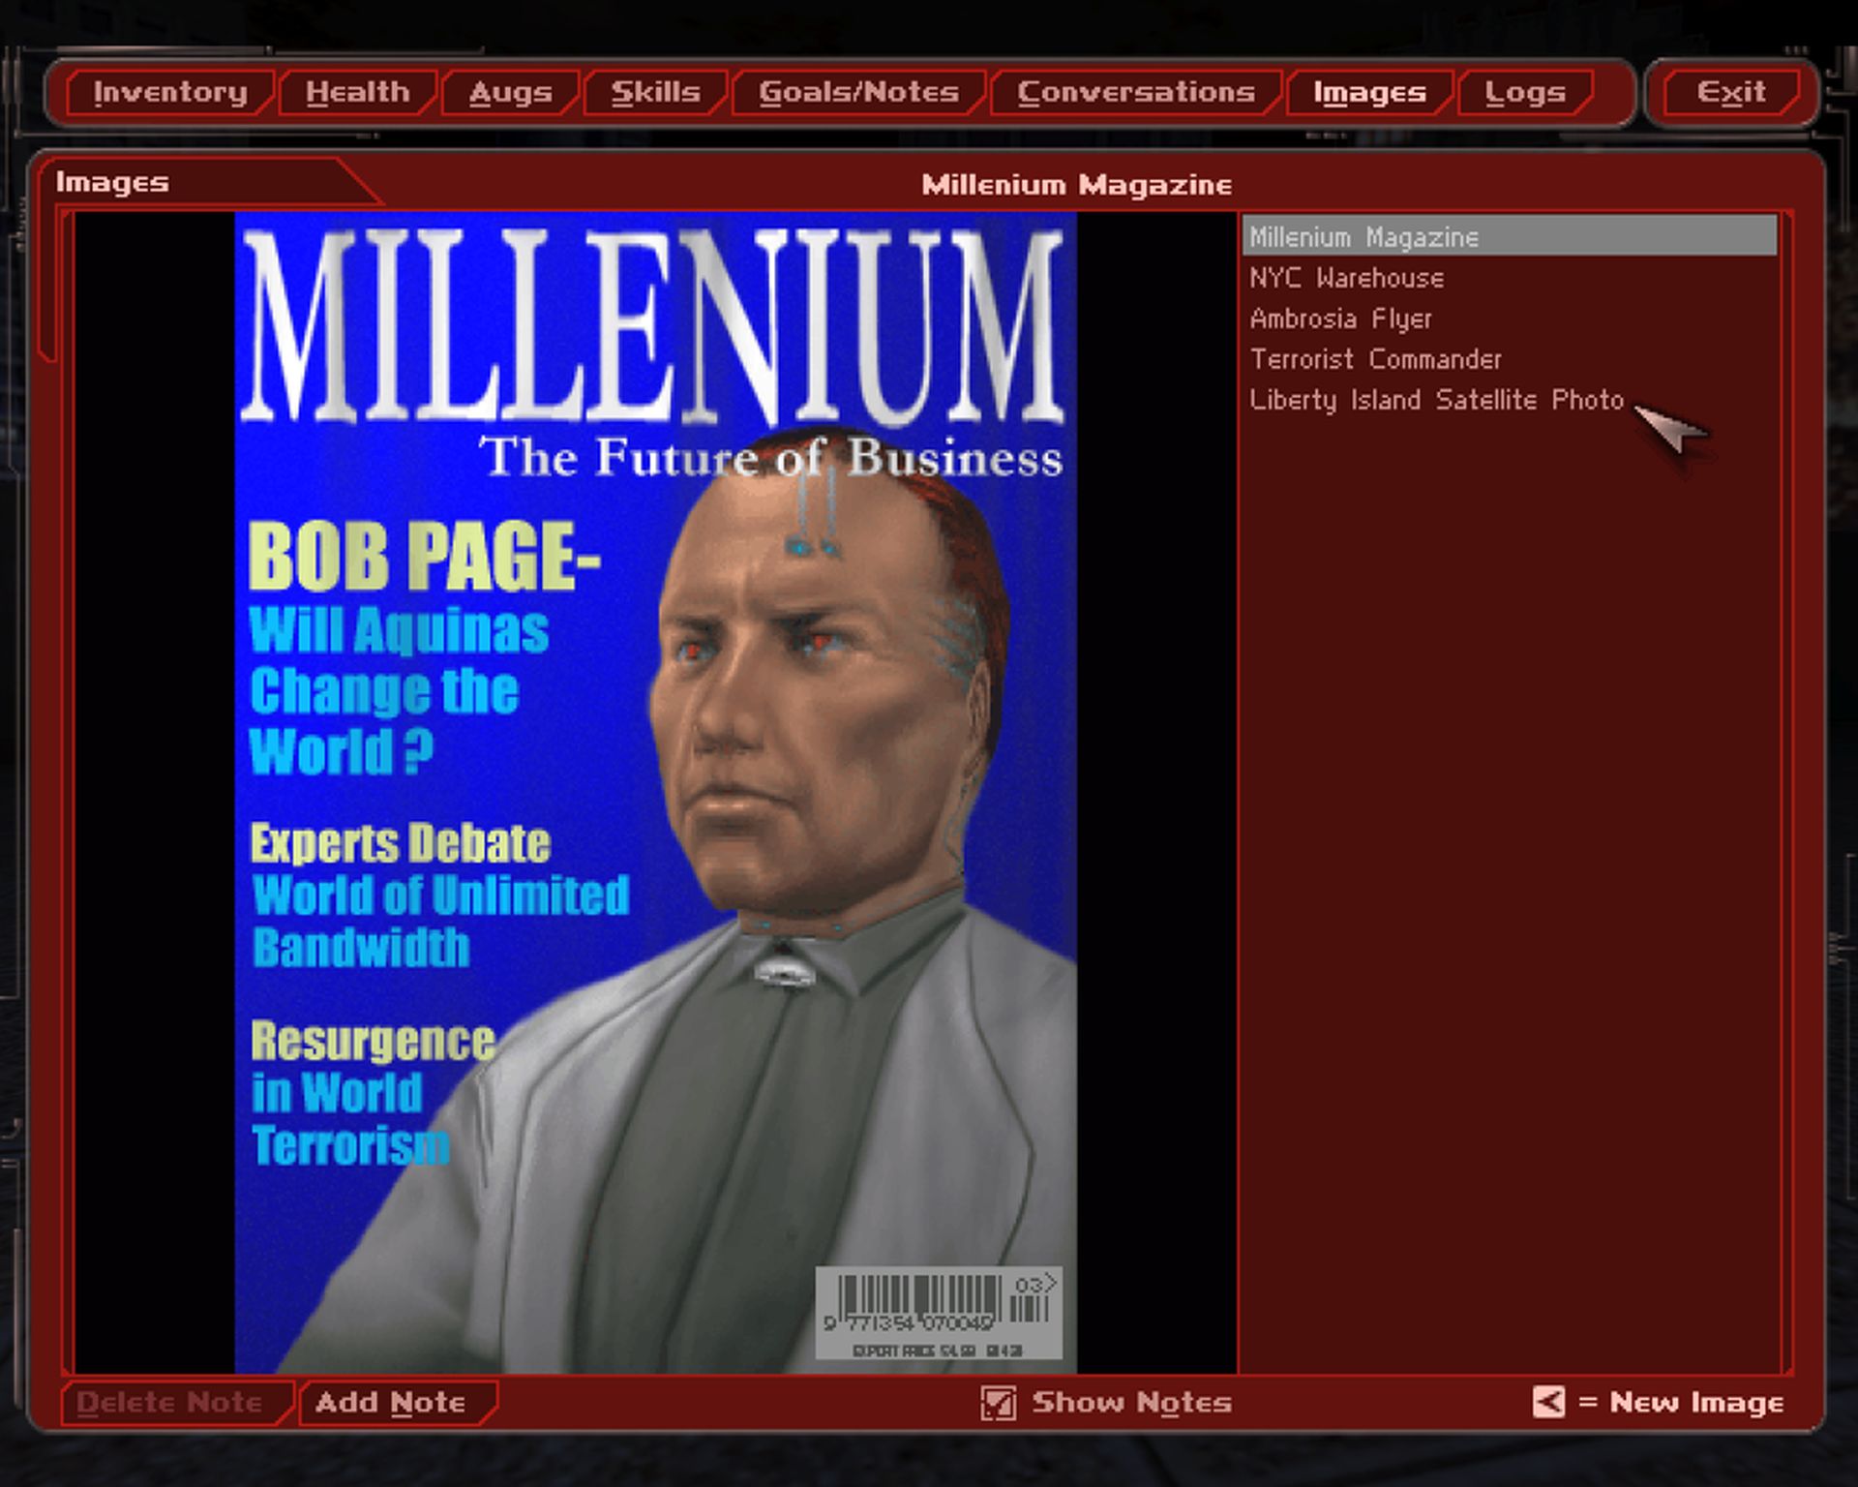View the Conversations tab
Viewport: 1858px width, 1487px height.
point(1136,93)
